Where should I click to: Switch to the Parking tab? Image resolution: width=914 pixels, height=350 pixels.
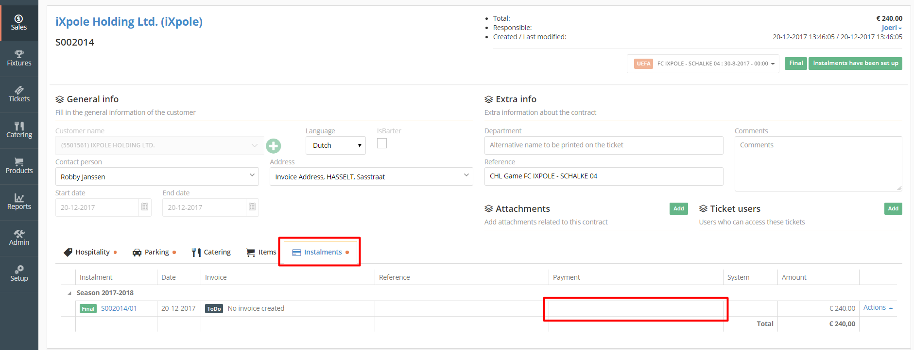tap(154, 252)
